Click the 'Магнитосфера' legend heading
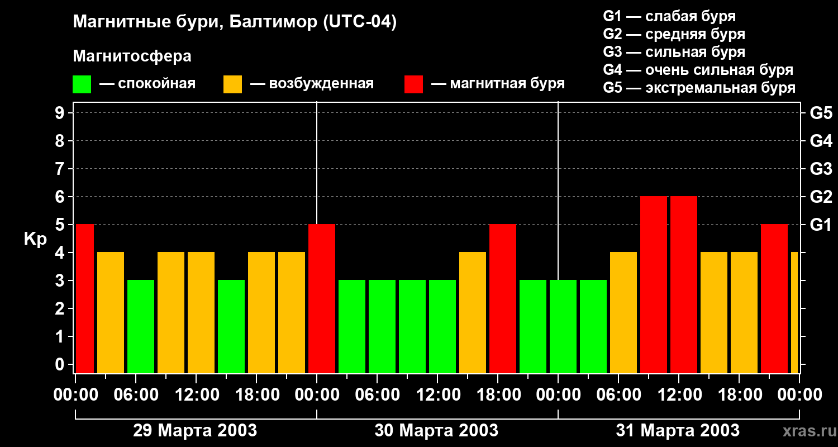The width and height of the screenshot is (838, 447). tap(132, 56)
